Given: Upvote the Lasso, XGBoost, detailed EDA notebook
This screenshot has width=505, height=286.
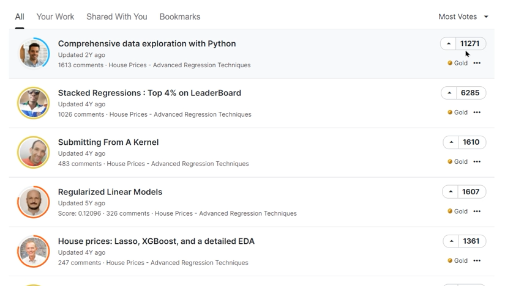Looking at the screenshot, I should 451,241.
